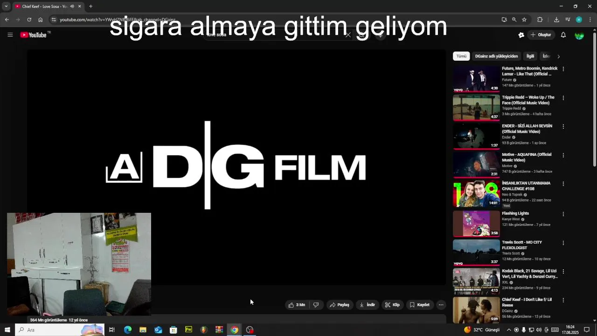Viewport: 597px width, 336px height.
Task: Open options menu for Travis Scott video
Action: [x=563, y=243]
